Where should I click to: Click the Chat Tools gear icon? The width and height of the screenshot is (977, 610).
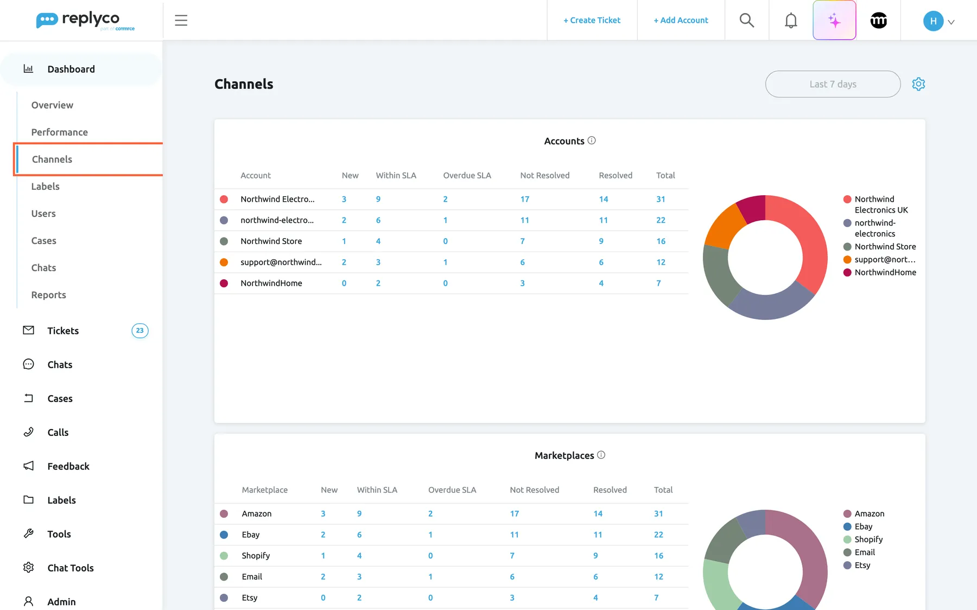tap(29, 568)
